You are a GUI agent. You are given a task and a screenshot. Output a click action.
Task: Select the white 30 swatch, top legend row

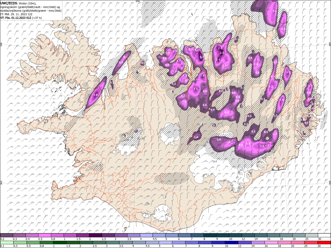324,235
